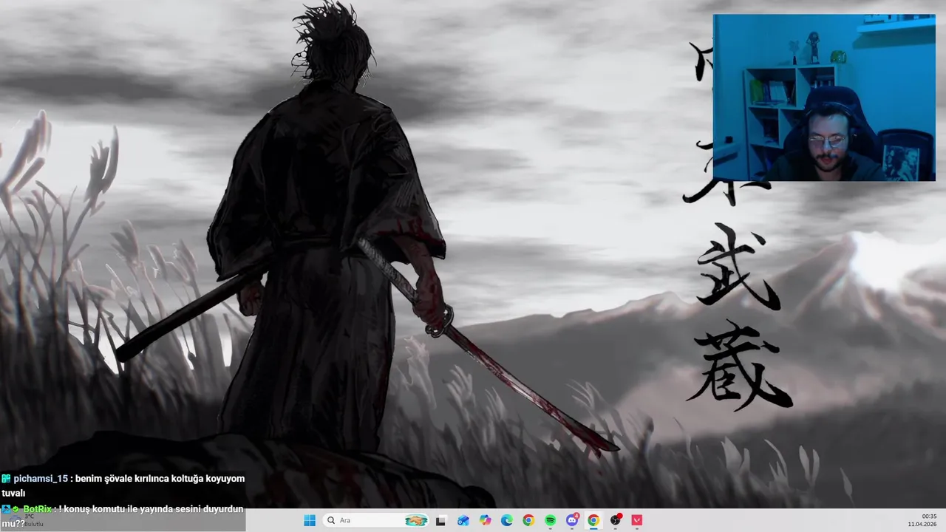Viewport: 946px width, 532px height.
Task: Switch to the active Chrome window
Action: (593, 520)
